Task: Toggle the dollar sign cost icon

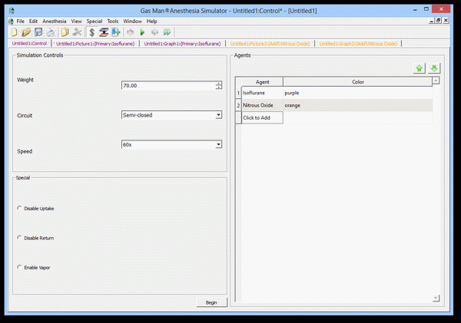Action: pos(91,32)
